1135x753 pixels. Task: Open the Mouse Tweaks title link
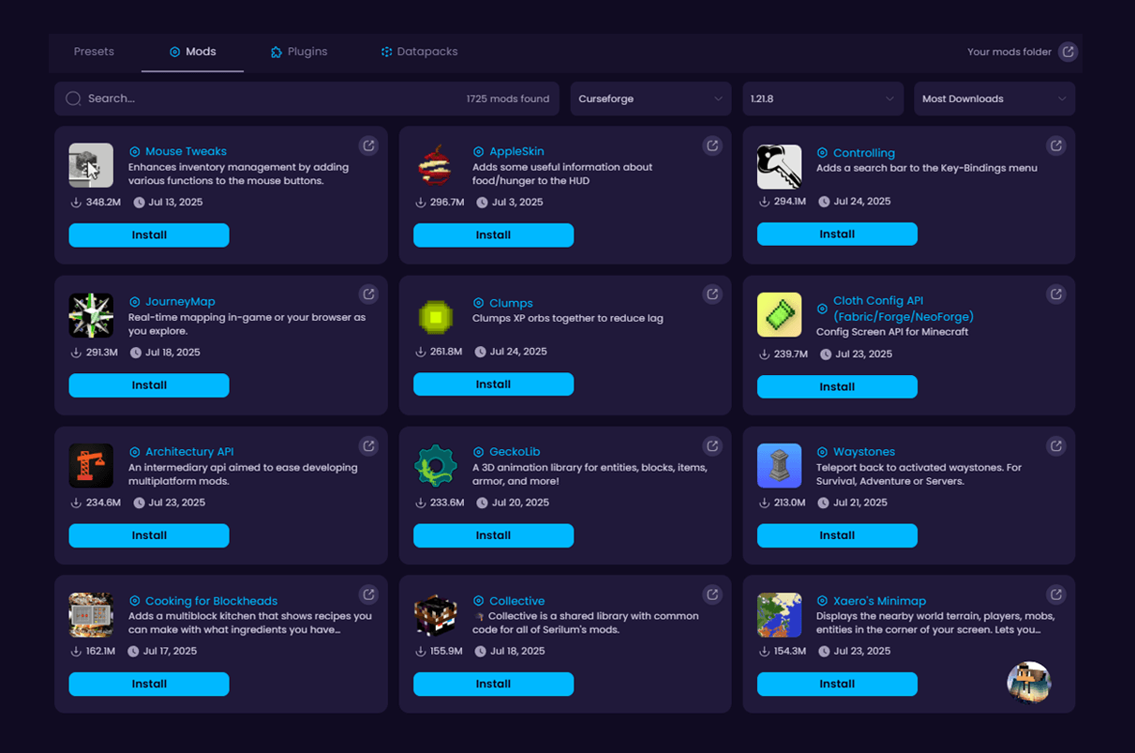[x=186, y=151]
